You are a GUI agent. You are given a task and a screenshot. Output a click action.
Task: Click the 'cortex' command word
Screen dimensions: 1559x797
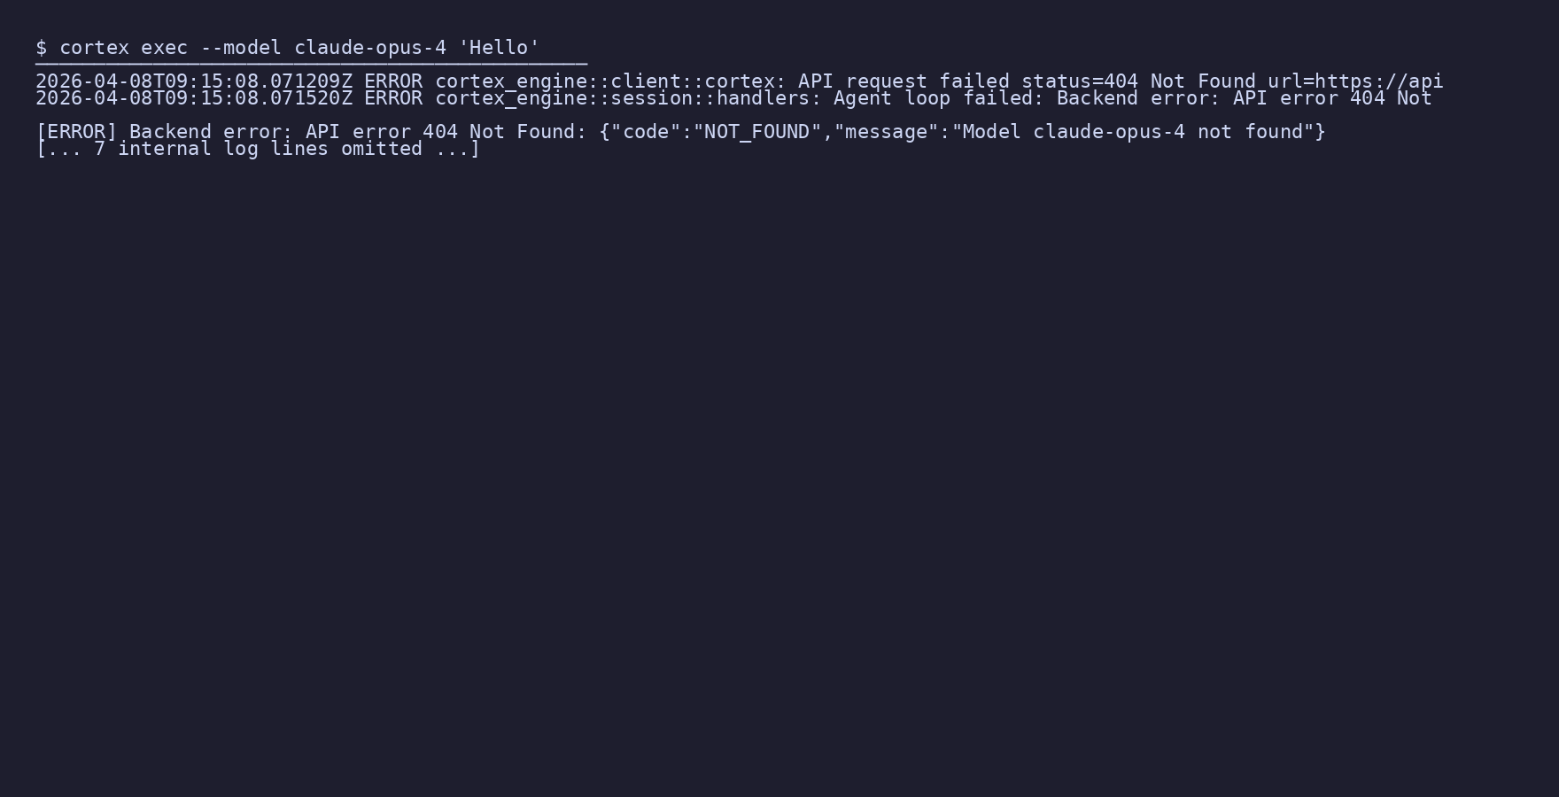(x=94, y=48)
